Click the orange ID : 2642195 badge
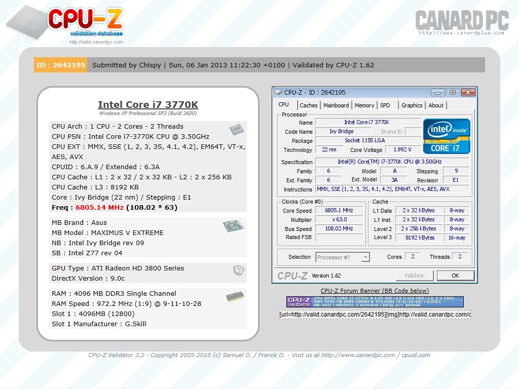 [x=61, y=65]
